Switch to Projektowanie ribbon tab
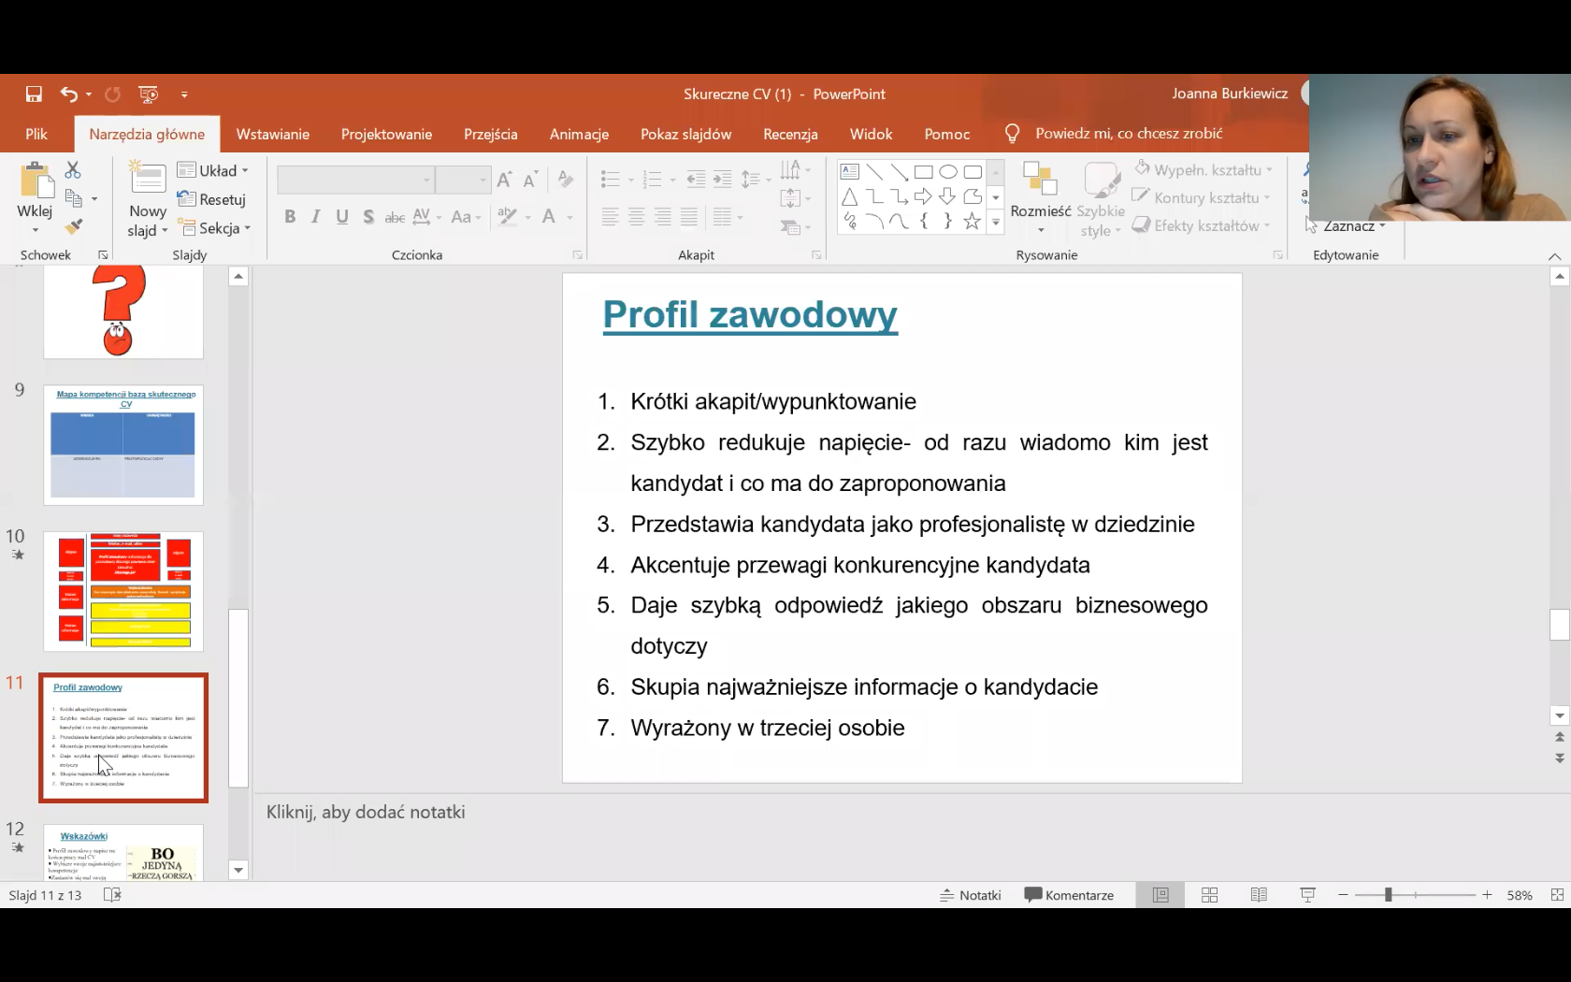This screenshot has height=982, width=1571. pyautogui.click(x=386, y=134)
